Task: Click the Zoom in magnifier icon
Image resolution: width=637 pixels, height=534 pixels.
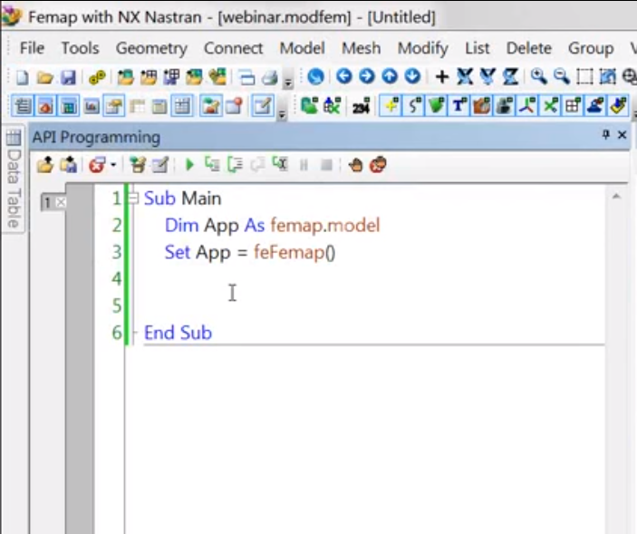Action: 538,78
